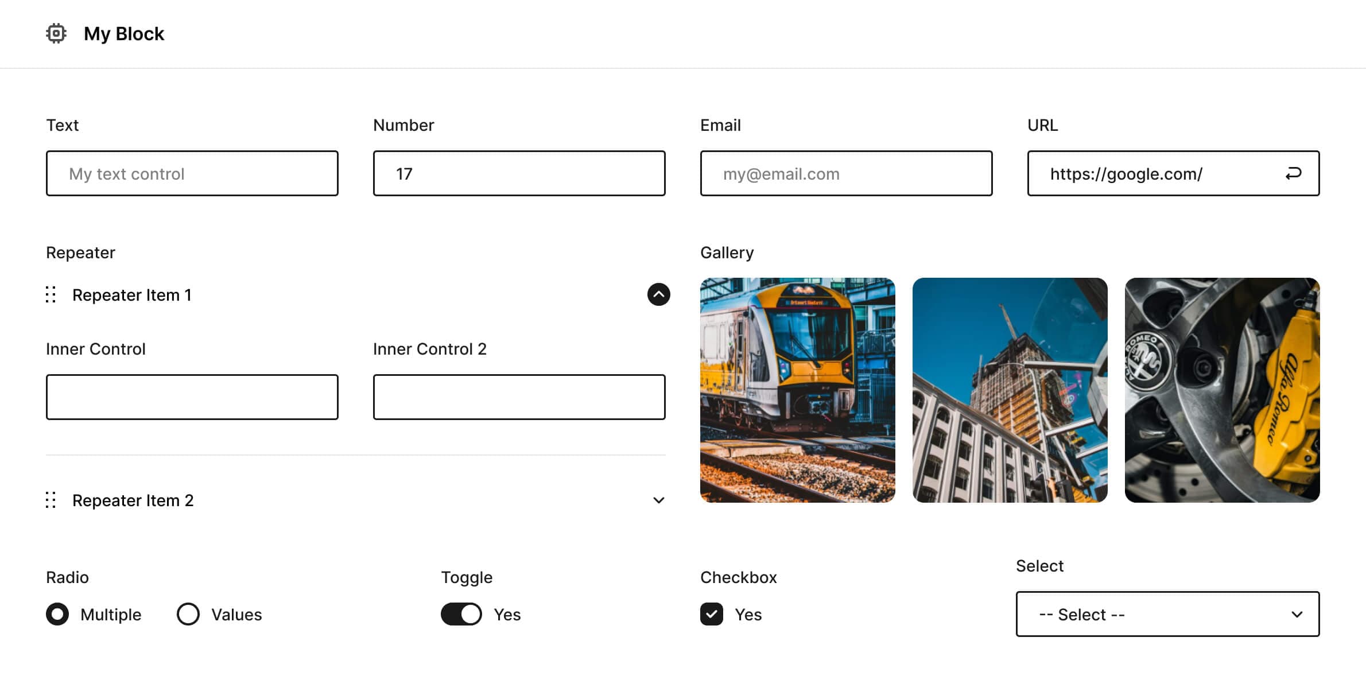Select the Multiple radio option
The height and width of the screenshot is (676, 1366).
[x=57, y=614]
